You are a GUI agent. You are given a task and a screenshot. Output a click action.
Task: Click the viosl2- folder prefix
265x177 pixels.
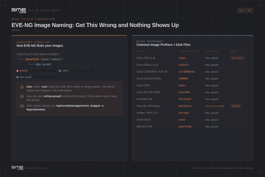tap(184, 65)
